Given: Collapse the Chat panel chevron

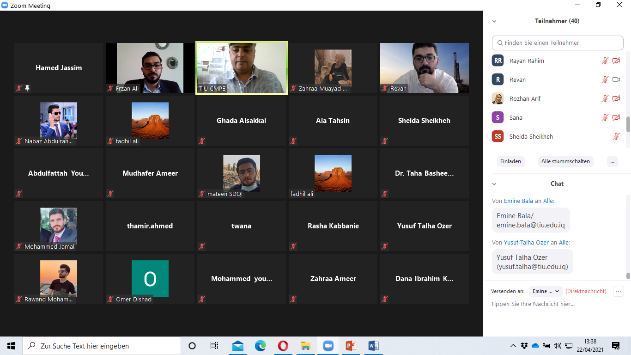Looking at the screenshot, I should pyautogui.click(x=494, y=184).
